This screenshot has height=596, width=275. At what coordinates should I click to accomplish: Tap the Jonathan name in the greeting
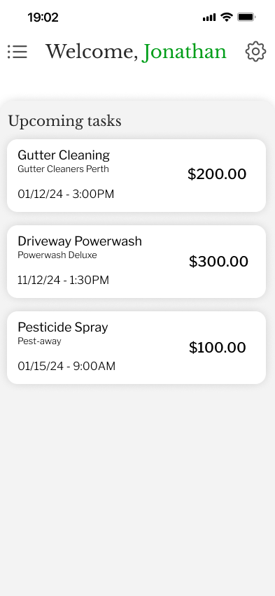[x=185, y=52]
